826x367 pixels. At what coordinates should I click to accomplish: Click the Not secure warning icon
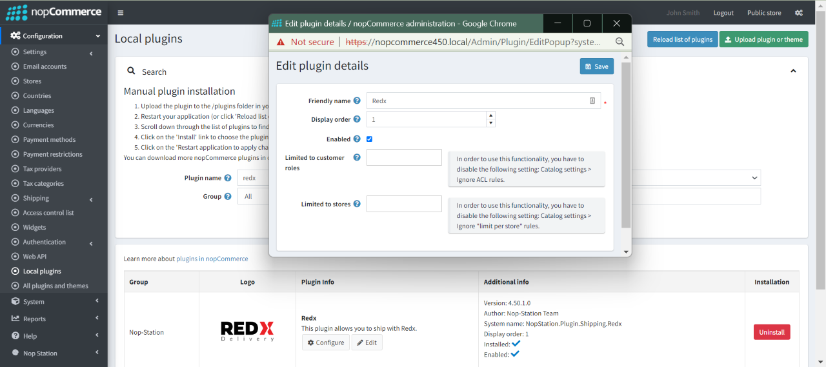(x=281, y=42)
